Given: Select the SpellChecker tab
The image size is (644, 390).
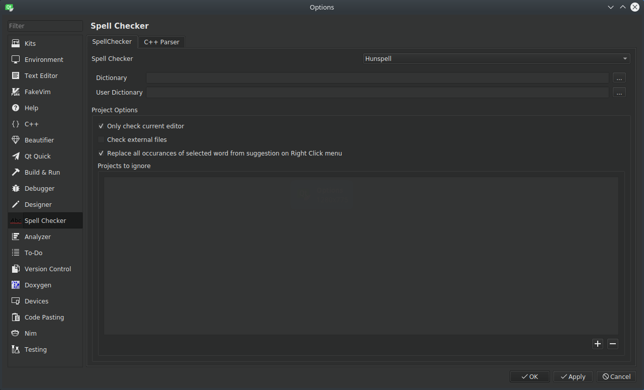Looking at the screenshot, I should click(x=112, y=42).
